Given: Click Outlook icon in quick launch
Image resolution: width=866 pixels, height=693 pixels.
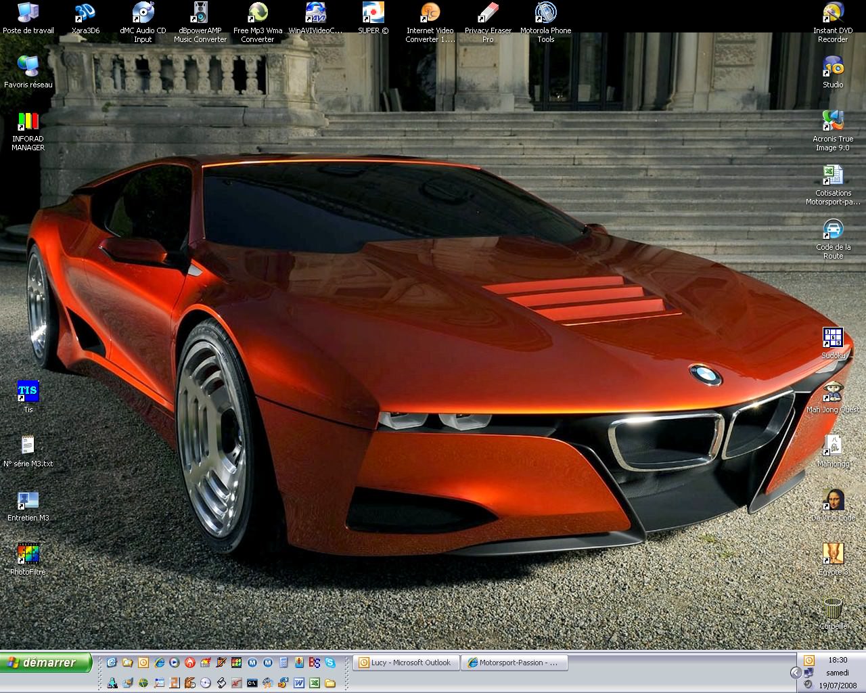Looking at the screenshot, I should click(143, 663).
